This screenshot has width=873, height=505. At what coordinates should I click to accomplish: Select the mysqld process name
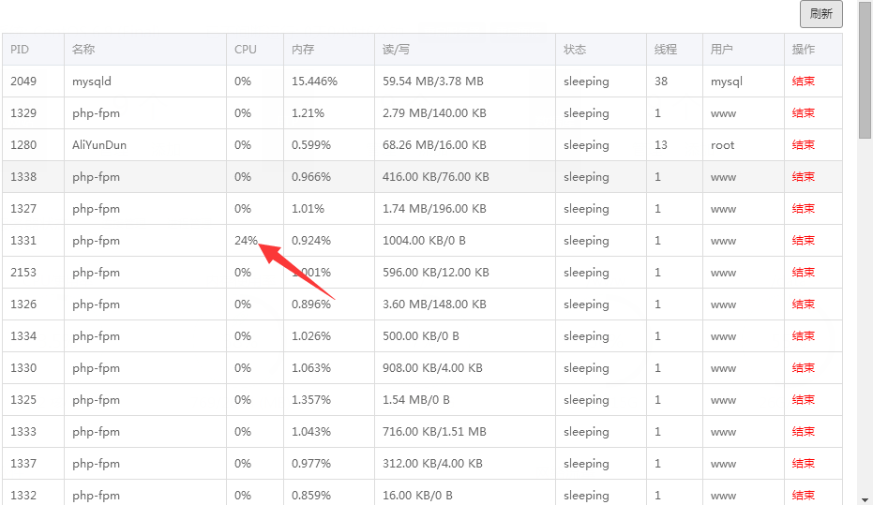click(92, 82)
